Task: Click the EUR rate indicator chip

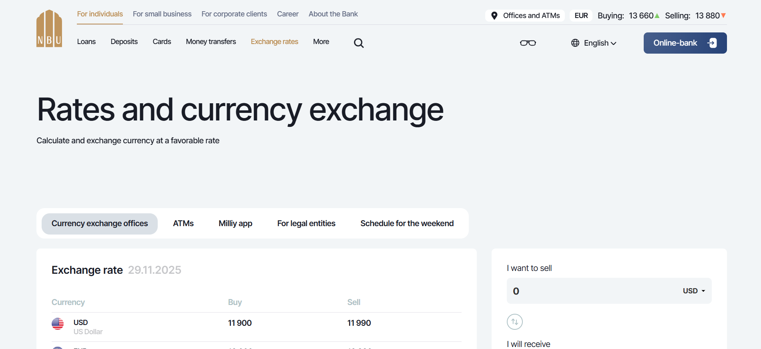Action: click(x=581, y=15)
